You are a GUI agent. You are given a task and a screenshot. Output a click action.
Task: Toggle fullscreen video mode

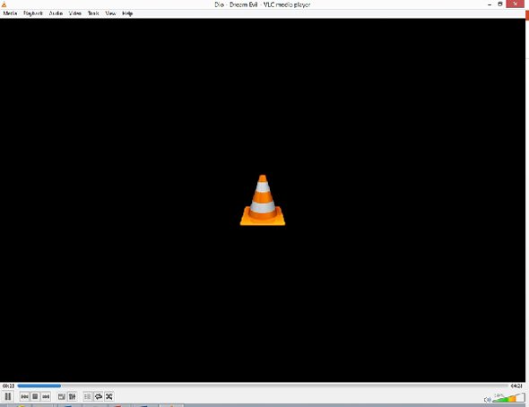tap(61, 396)
